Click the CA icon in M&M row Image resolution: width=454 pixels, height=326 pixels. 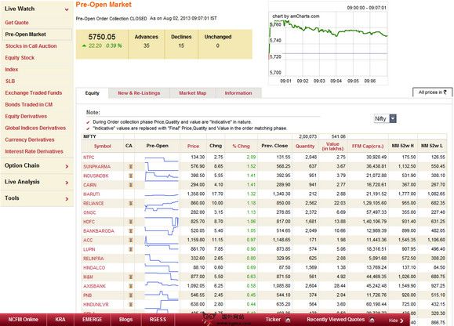click(131, 277)
